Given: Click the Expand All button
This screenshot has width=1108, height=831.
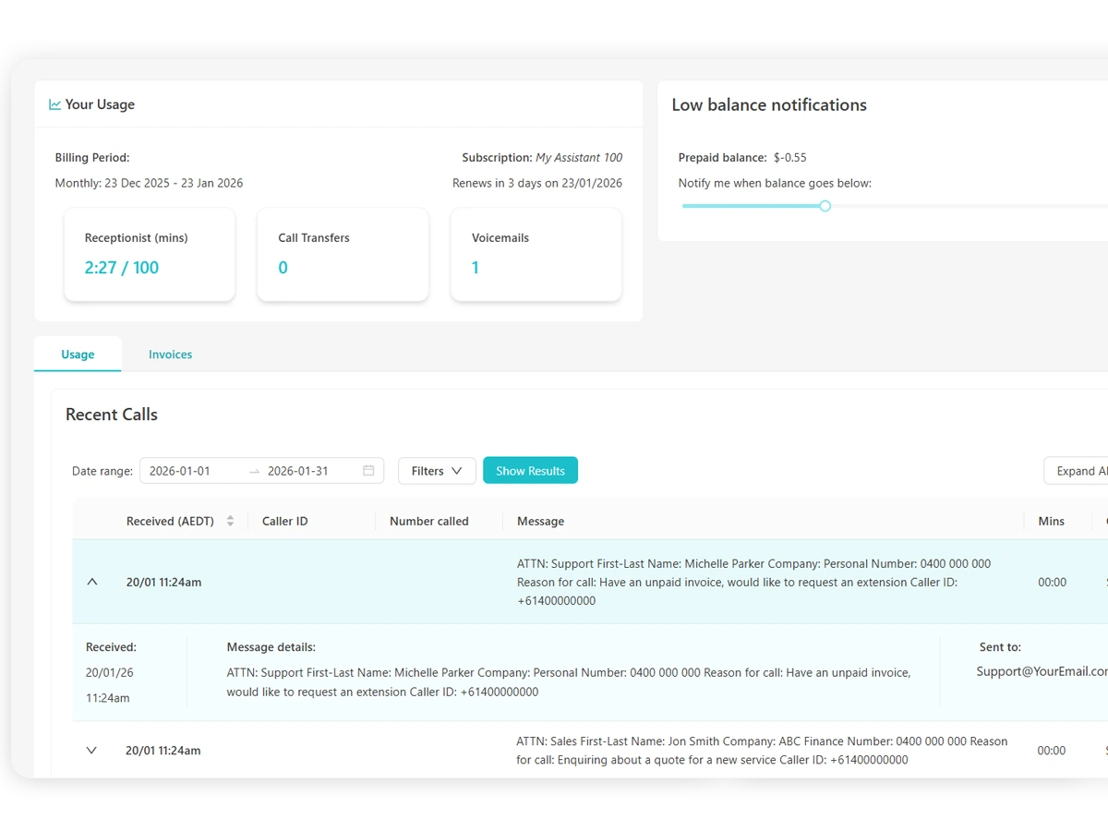Looking at the screenshot, I should tap(1078, 471).
